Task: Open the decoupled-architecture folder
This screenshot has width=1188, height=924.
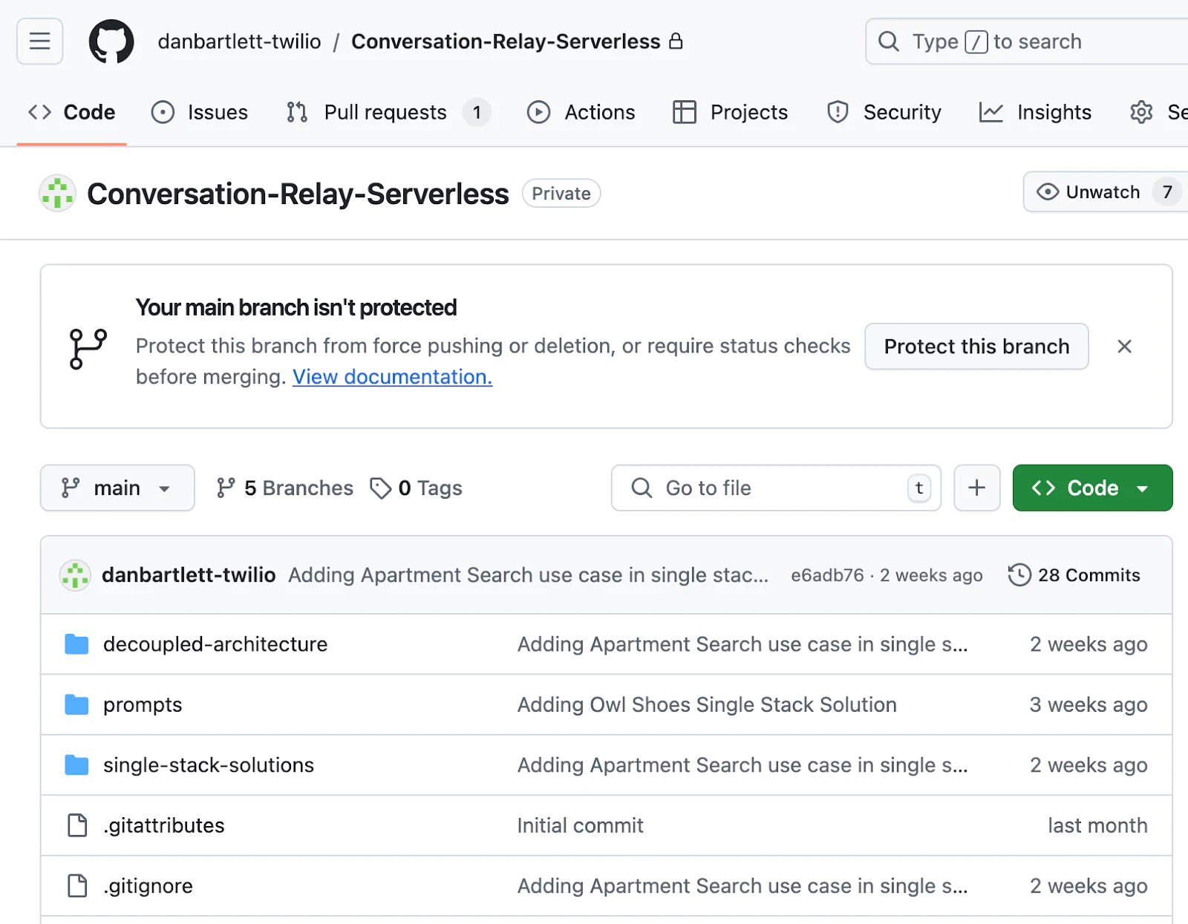Action: click(x=215, y=644)
